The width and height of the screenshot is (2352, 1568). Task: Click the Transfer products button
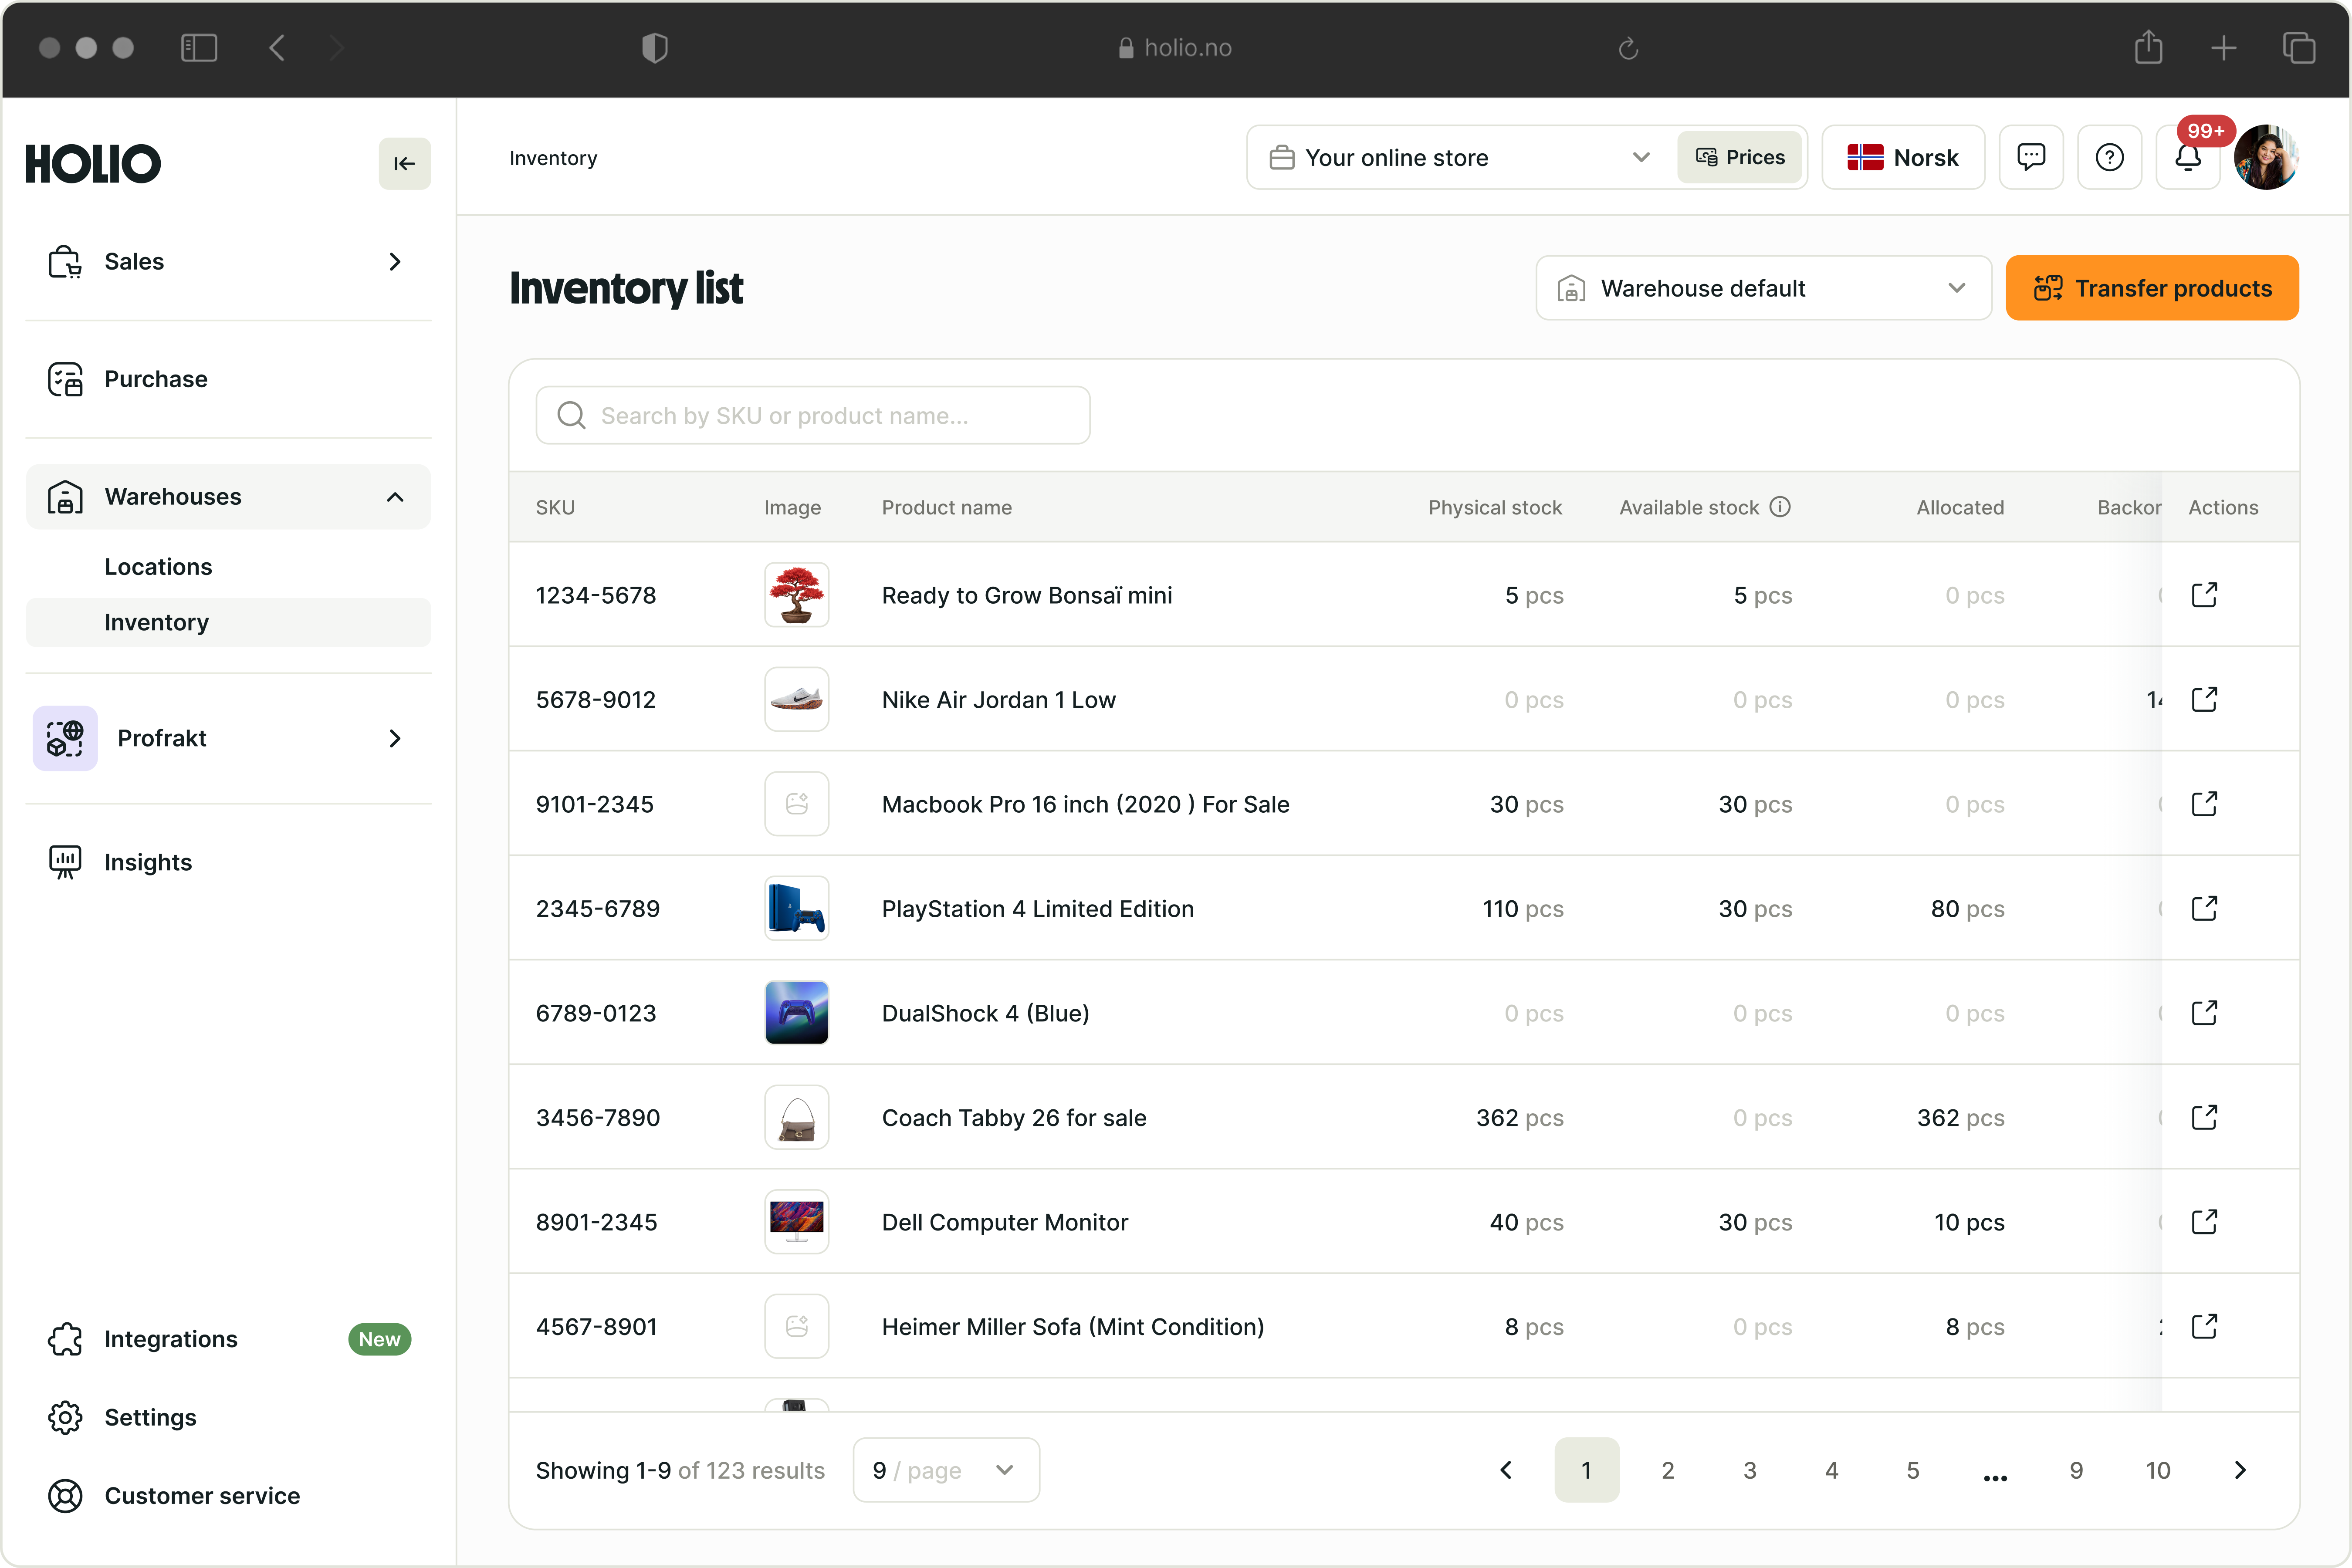[2152, 288]
